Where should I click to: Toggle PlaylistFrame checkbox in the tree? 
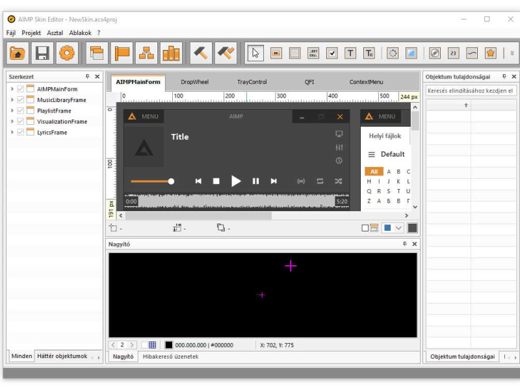click(x=21, y=110)
